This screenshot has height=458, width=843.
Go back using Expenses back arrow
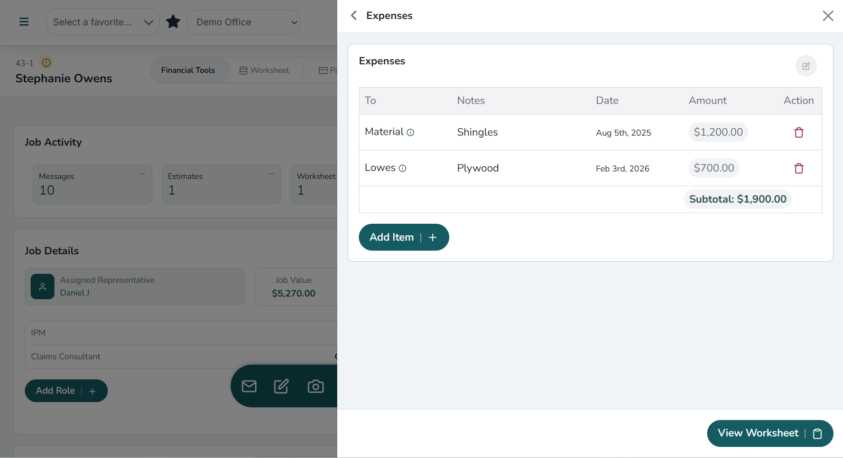pos(354,16)
